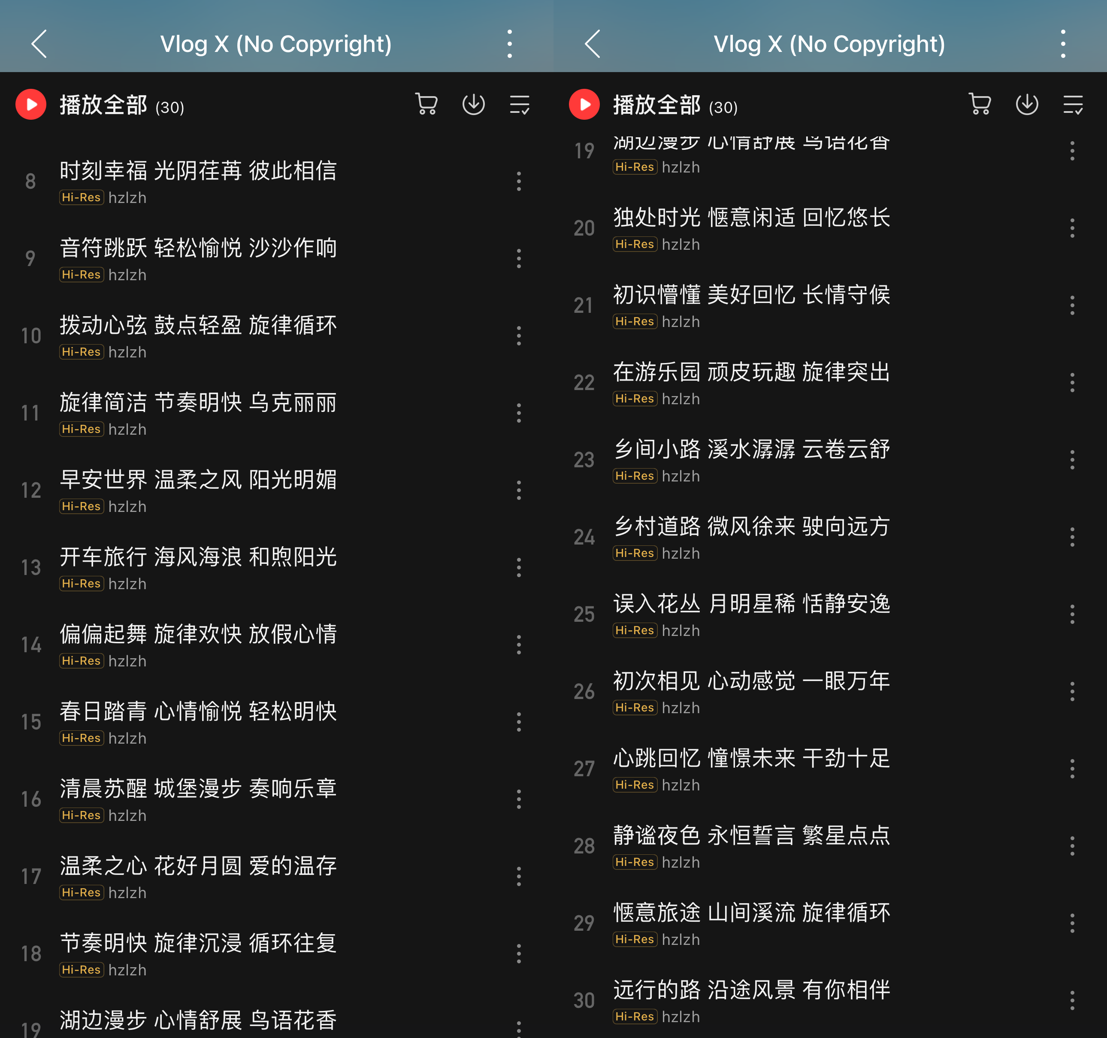Viewport: 1107px width, 1038px height.
Task: Tap download icon in left panel
Action: point(473,104)
